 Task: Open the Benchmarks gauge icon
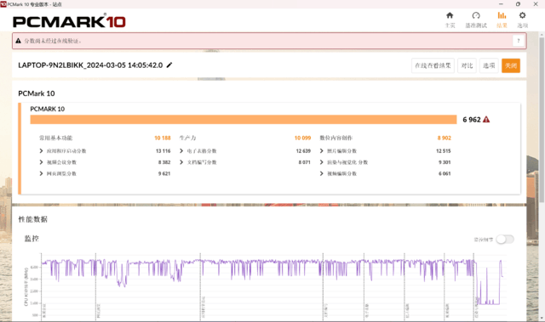pos(476,15)
